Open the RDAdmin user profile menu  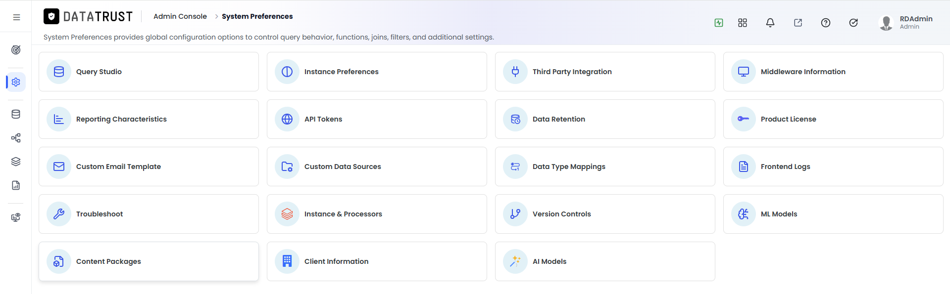point(905,23)
